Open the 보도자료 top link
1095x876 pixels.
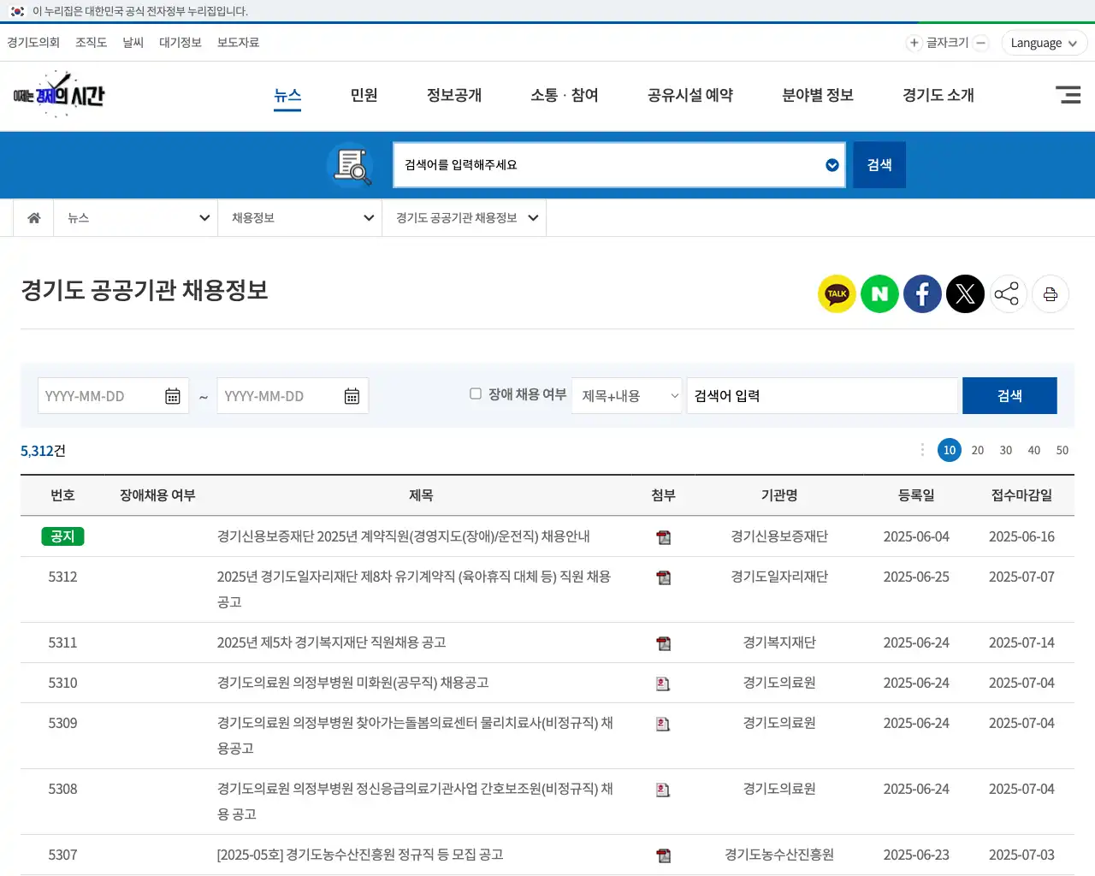pyautogui.click(x=239, y=43)
